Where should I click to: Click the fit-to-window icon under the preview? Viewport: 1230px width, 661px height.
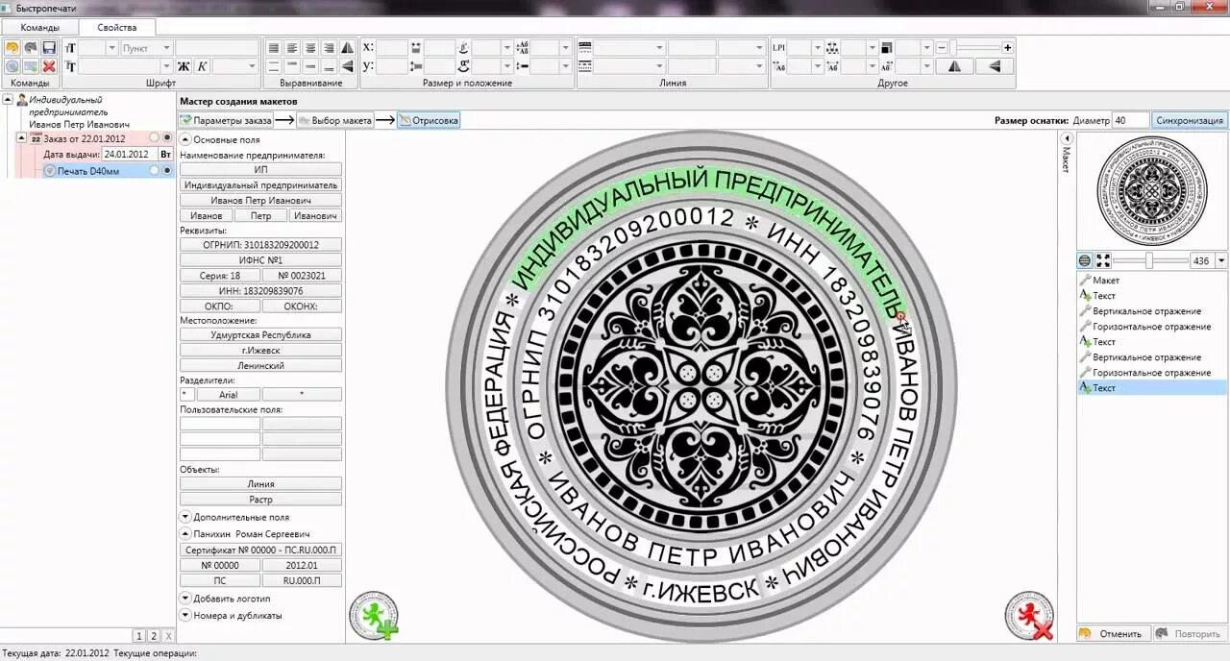[x=1103, y=260]
